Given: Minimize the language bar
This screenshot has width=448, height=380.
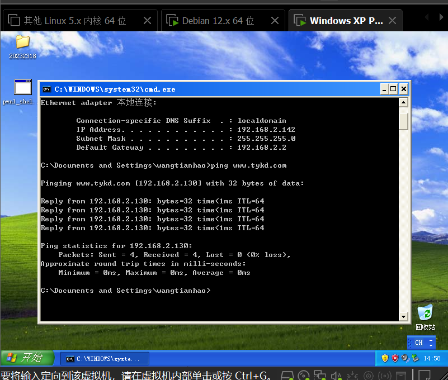Looking at the screenshot, I should [x=431, y=340].
